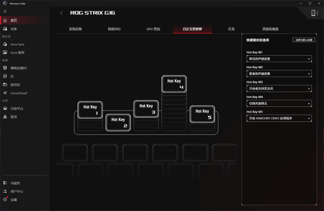The width and height of the screenshot is (324, 211).
Task: Open the 设备 devices icon in sidebar
Action: pos(5,29)
